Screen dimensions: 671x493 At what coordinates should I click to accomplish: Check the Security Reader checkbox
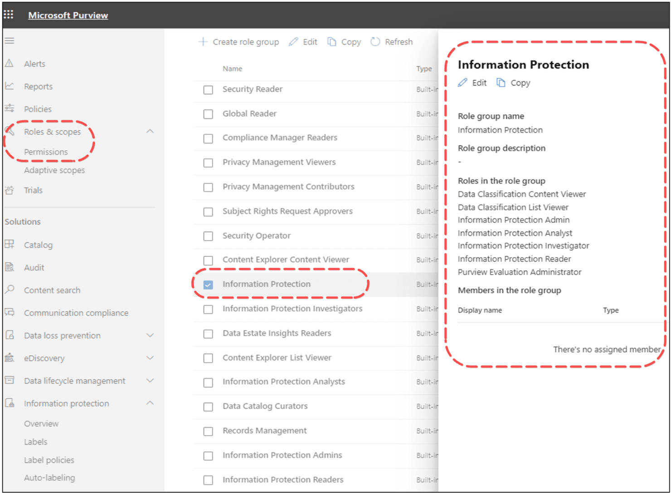click(x=208, y=90)
